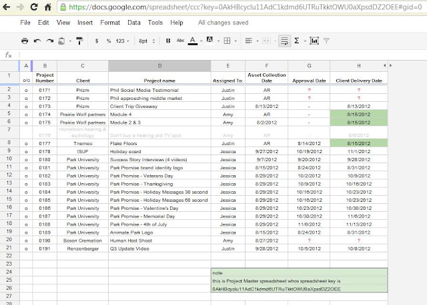Go to browser home page icon
The image size is (427, 305).
click(x=48, y=7)
